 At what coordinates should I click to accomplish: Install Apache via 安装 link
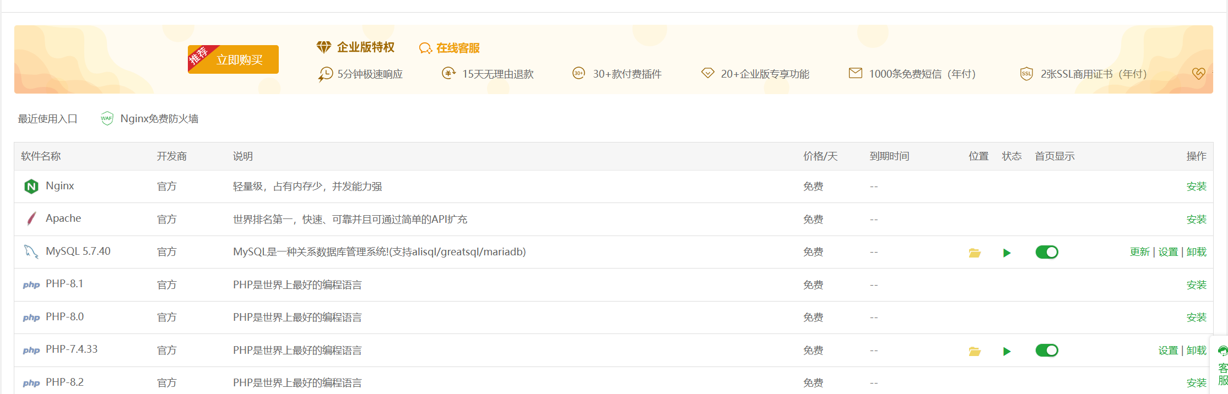(x=1196, y=220)
